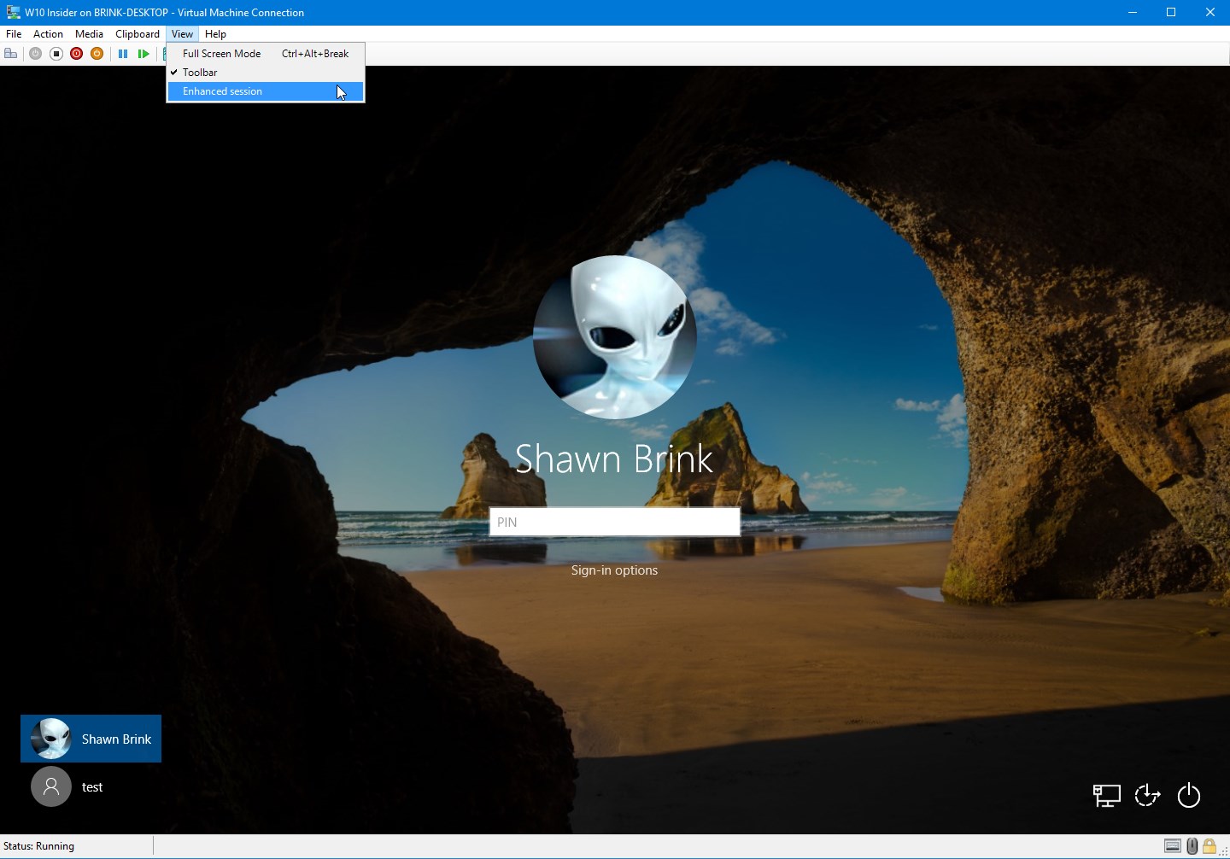Viewport: 1230px width, 859px height.
Task: Click the Virtual Machine Connection title bar icon
Action: (13, 12)
